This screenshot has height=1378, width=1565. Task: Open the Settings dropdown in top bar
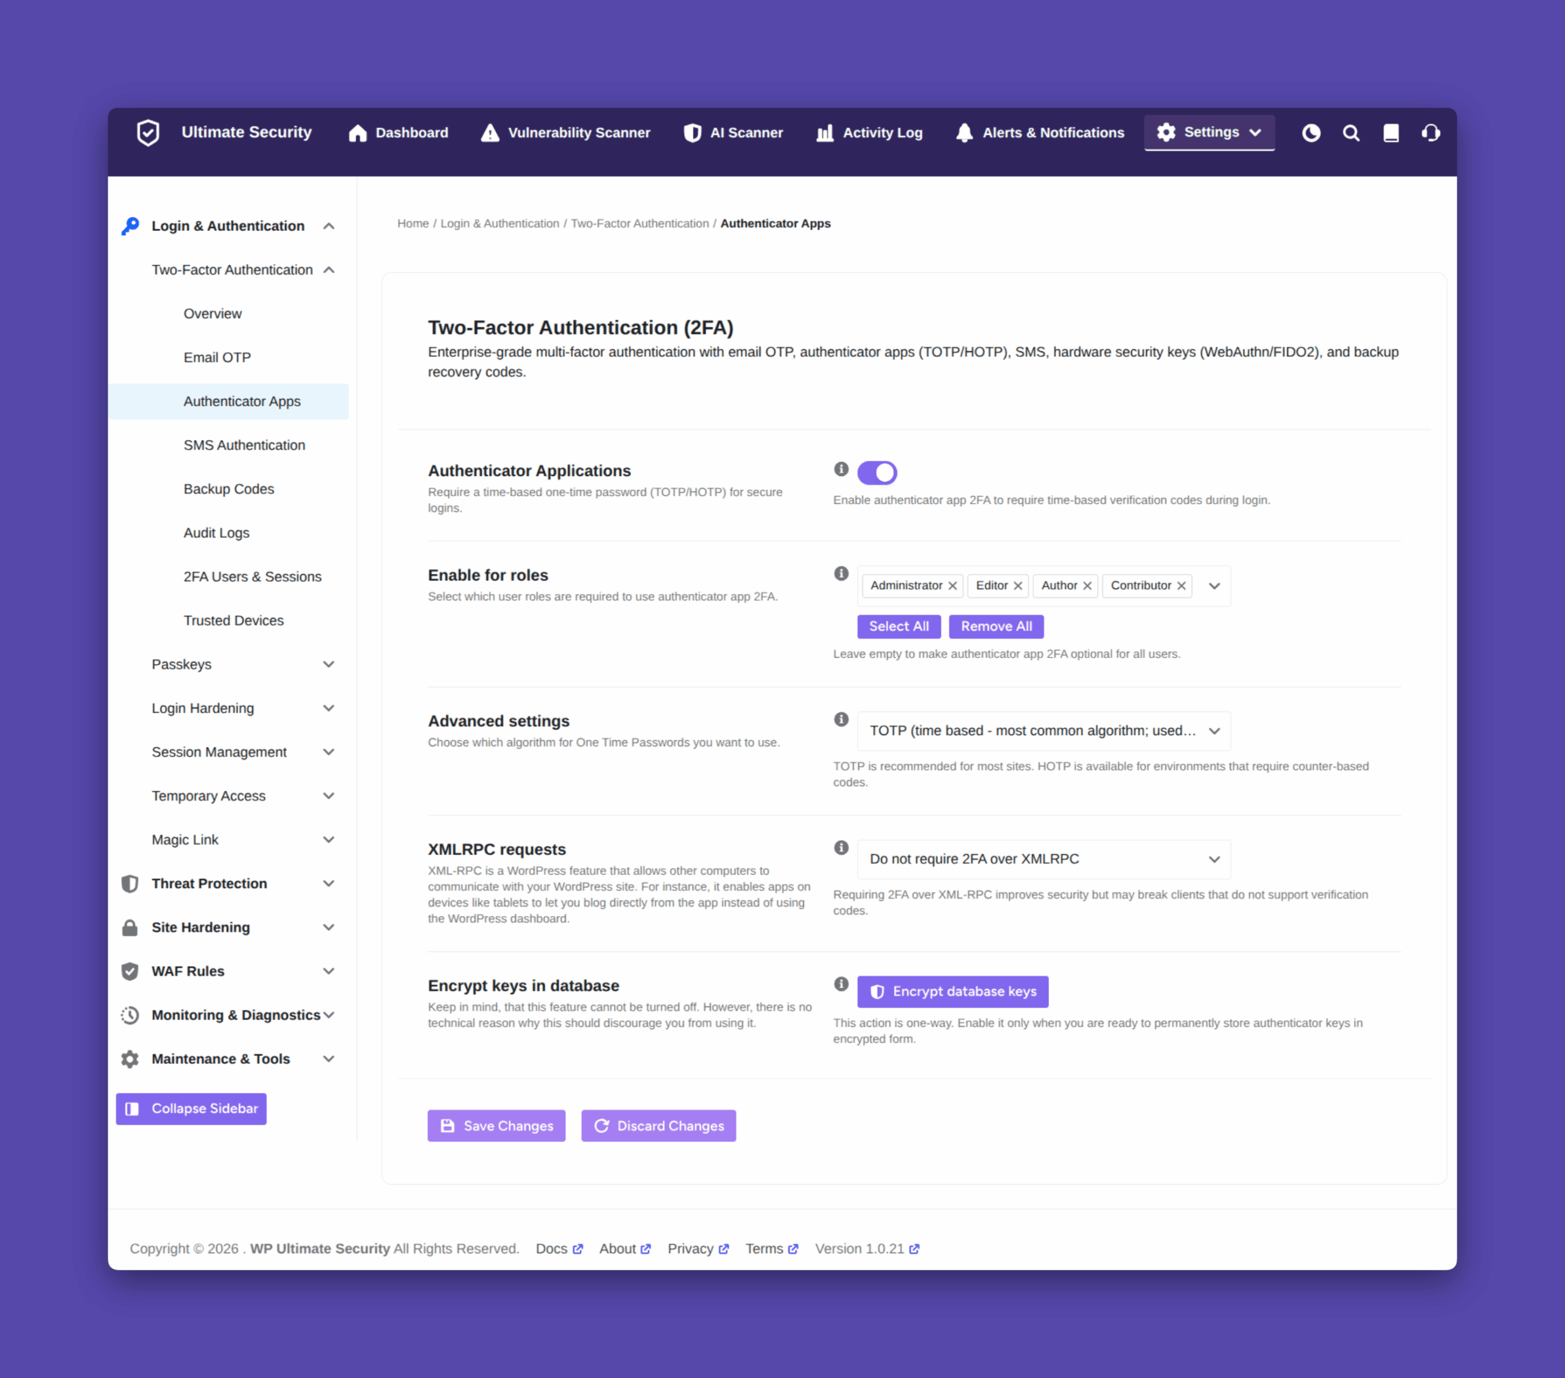(x=1209, y=133)
